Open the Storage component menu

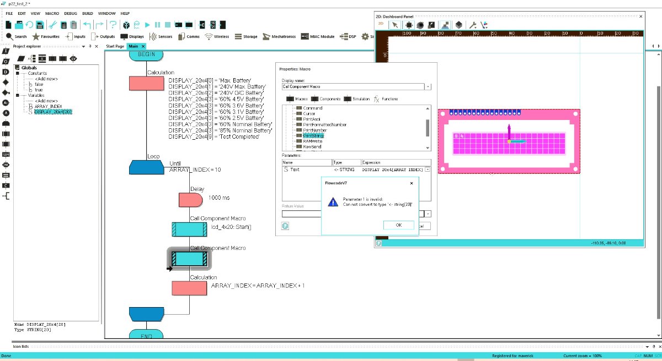pos(246,36)
